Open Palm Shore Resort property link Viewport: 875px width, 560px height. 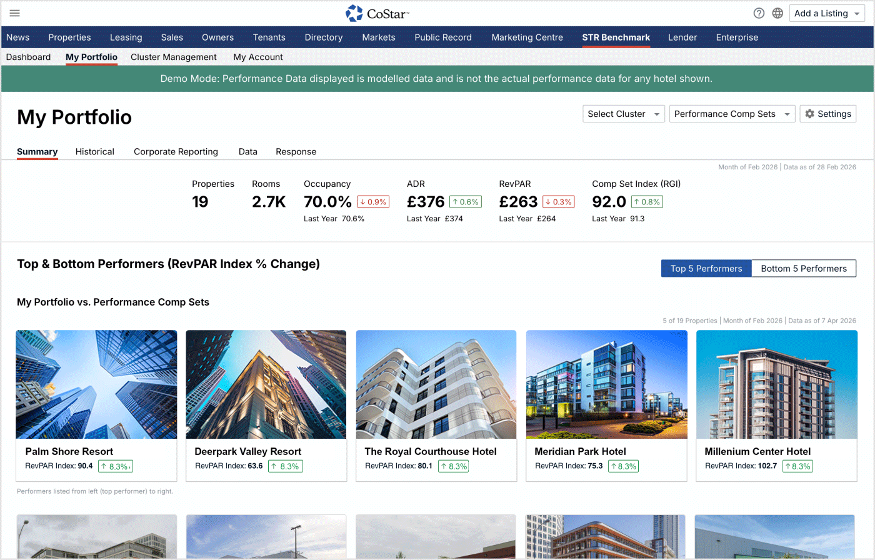coord(69,451)
